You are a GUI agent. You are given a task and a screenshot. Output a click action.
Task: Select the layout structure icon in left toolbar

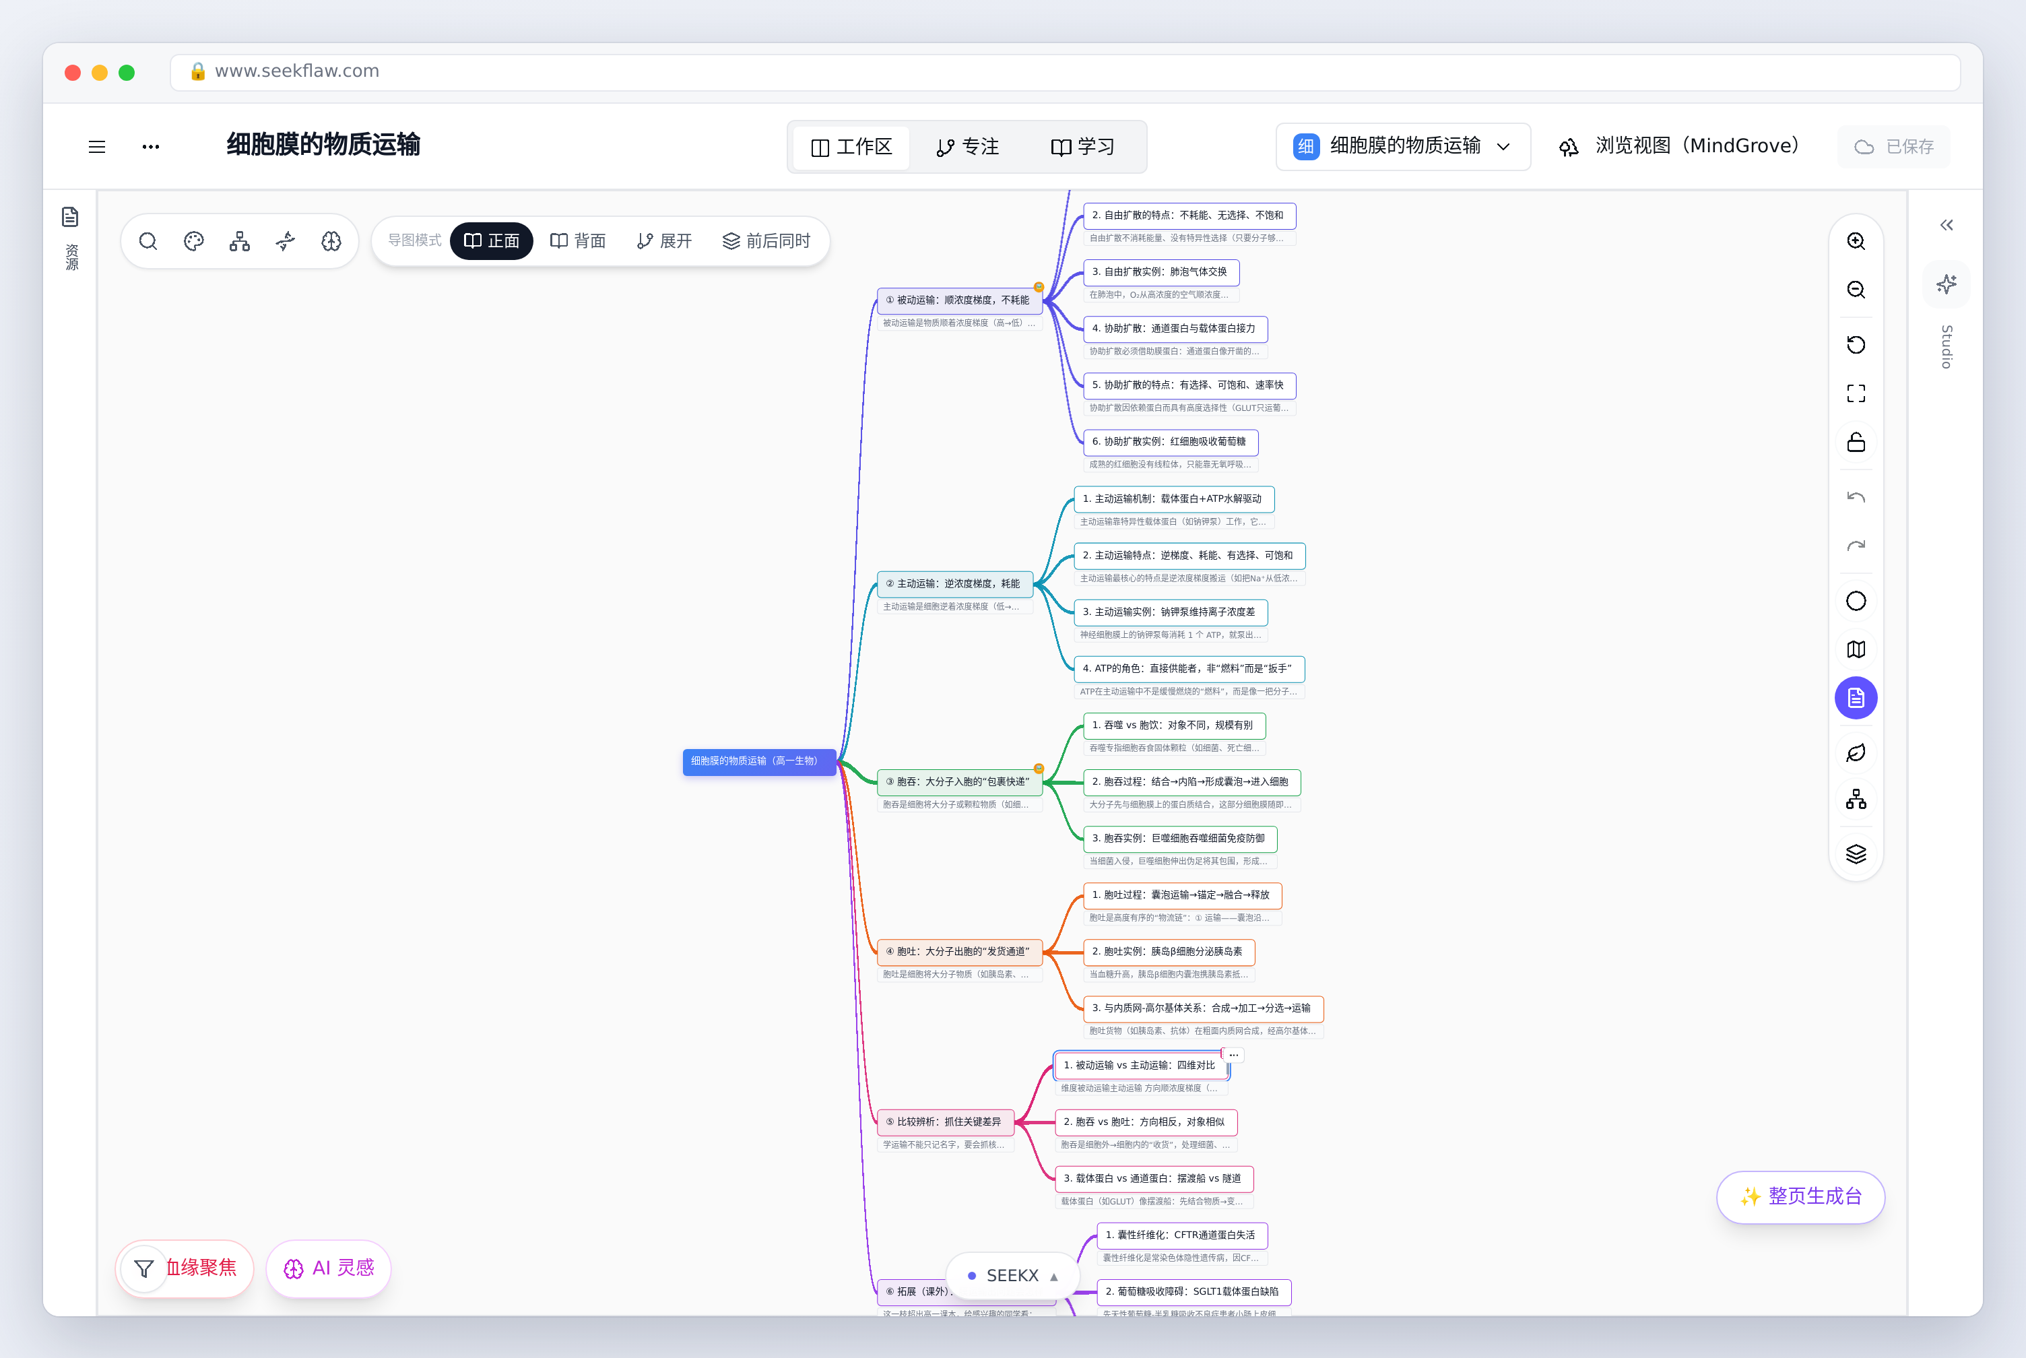coord(240,240)
